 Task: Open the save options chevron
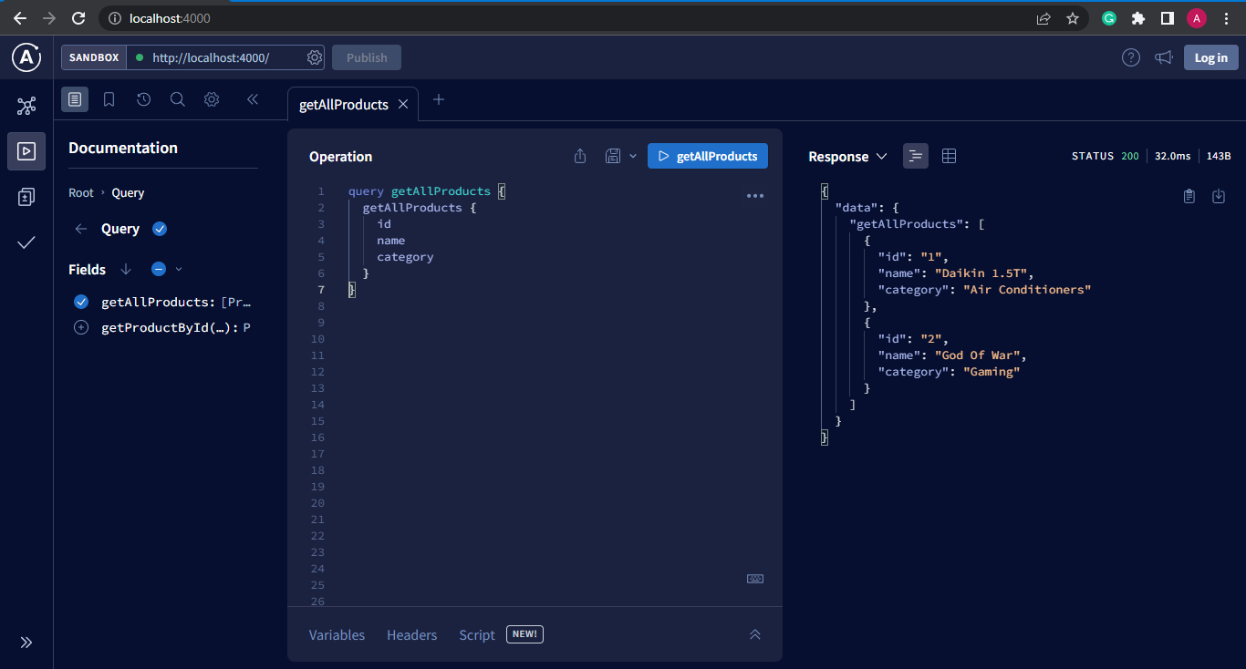633,156
